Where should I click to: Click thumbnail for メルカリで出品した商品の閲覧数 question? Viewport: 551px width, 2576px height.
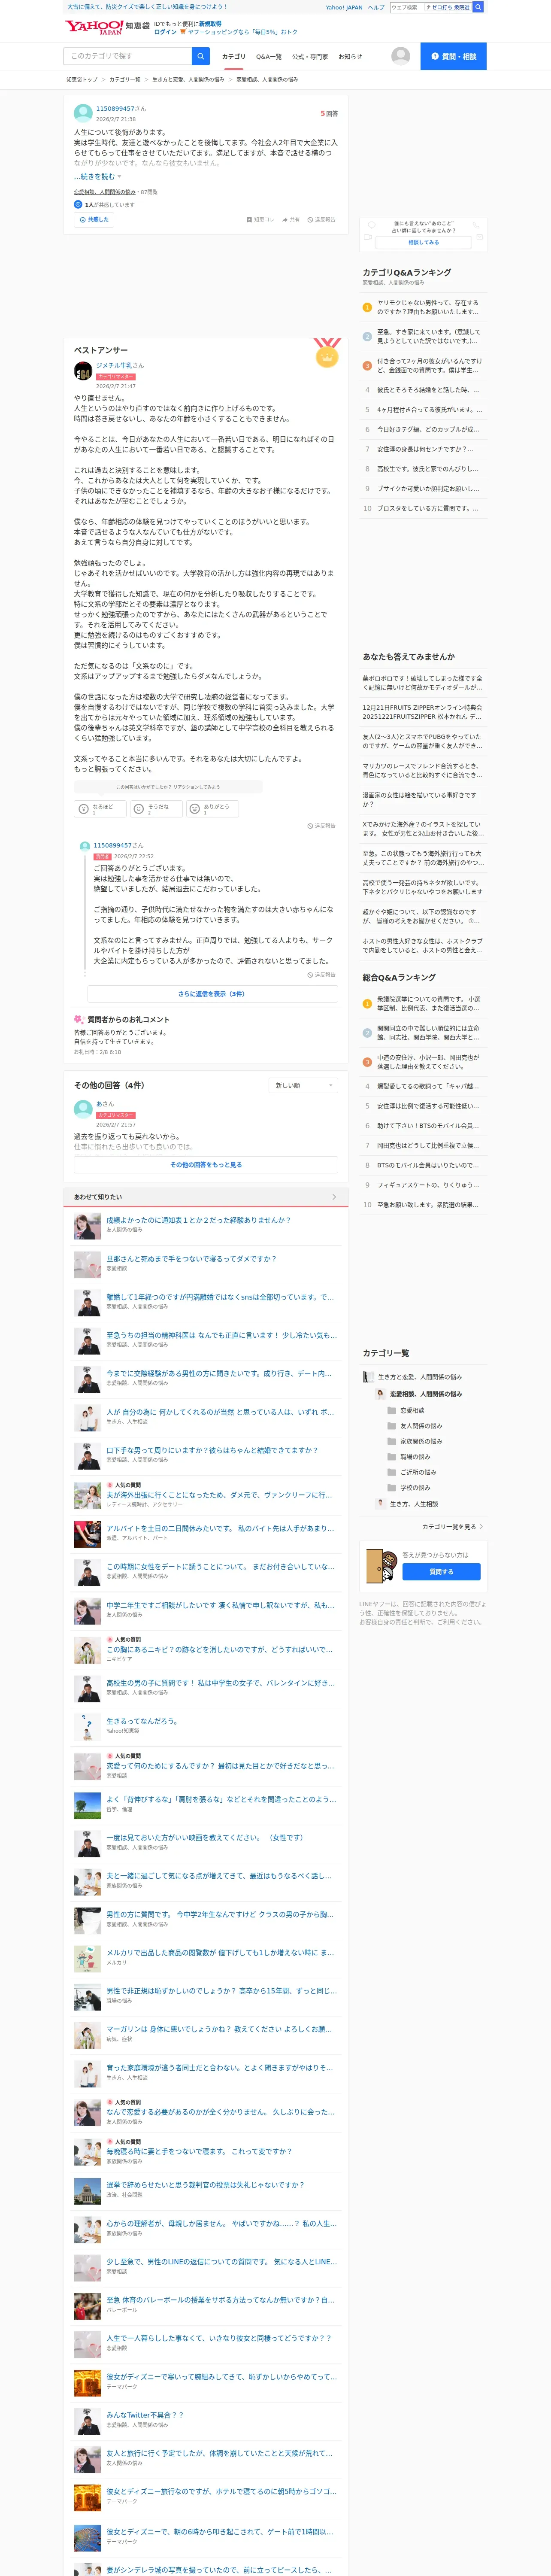(x=87, y=1959)
